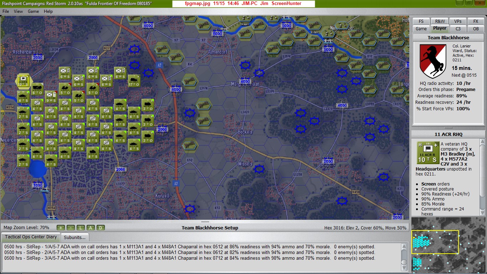Select the 5AA/11 unit counter
Image resolution: width=487 pixels, height=274 pixels.
(121, 73)
